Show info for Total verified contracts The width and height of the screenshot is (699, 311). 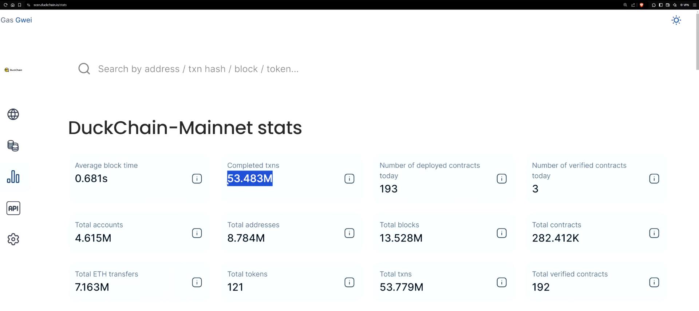pos(654,282)
